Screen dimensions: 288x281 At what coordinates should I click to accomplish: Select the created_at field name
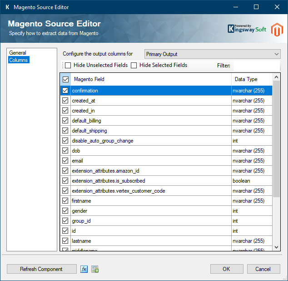(84, 101)
